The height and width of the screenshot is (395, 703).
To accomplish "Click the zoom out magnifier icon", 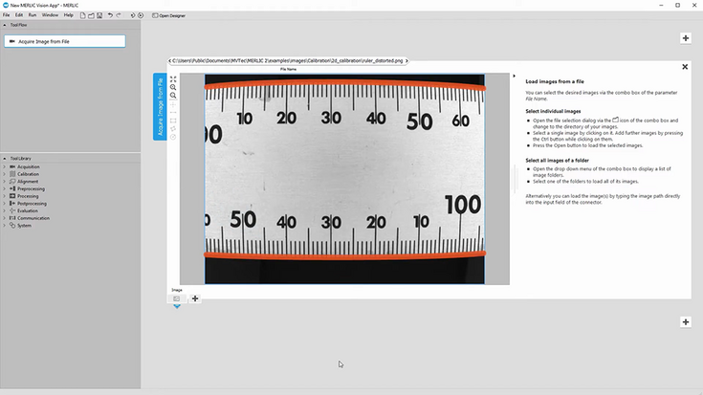I will (173, 96).
